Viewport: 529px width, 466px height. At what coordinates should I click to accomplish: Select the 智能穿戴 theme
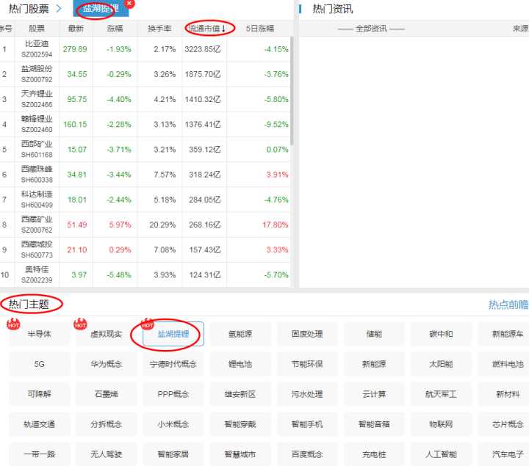click(x=240, y=424)
